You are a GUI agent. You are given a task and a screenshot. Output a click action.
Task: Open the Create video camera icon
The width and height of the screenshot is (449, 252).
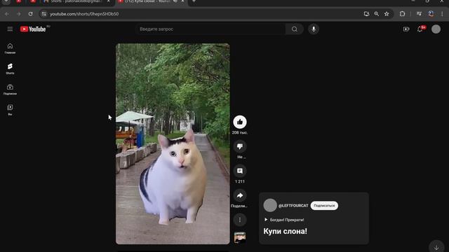(x=406, y=29)
